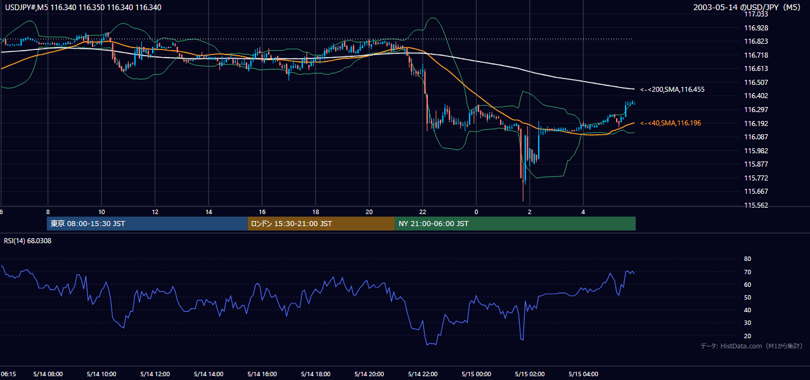
Task: Click hour label 0 below price chart
Action: pyautogui.click(x=476, y=212)
